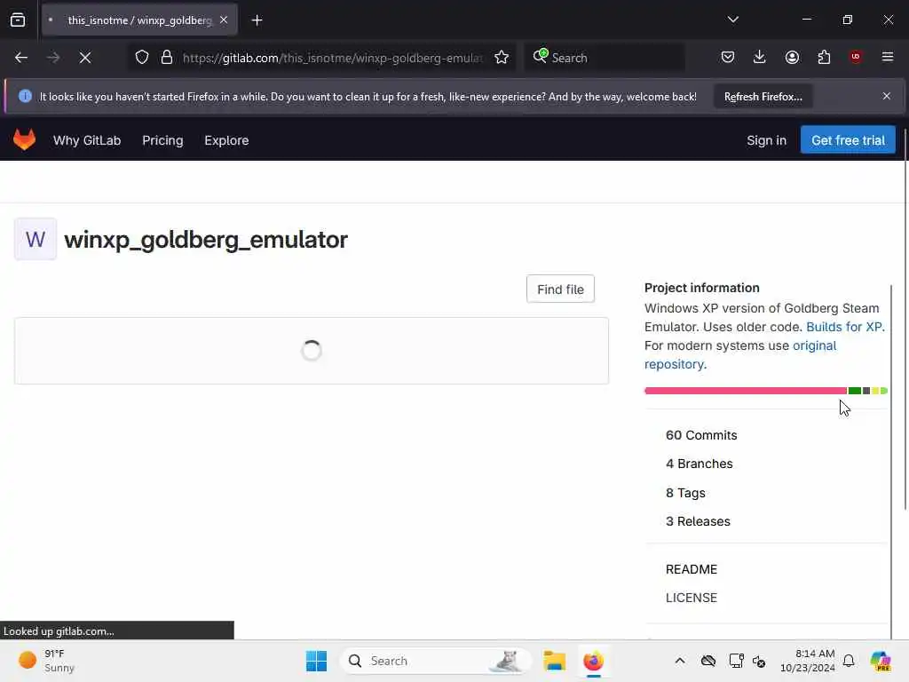Click the Firefox Search box

click(605, 58)
